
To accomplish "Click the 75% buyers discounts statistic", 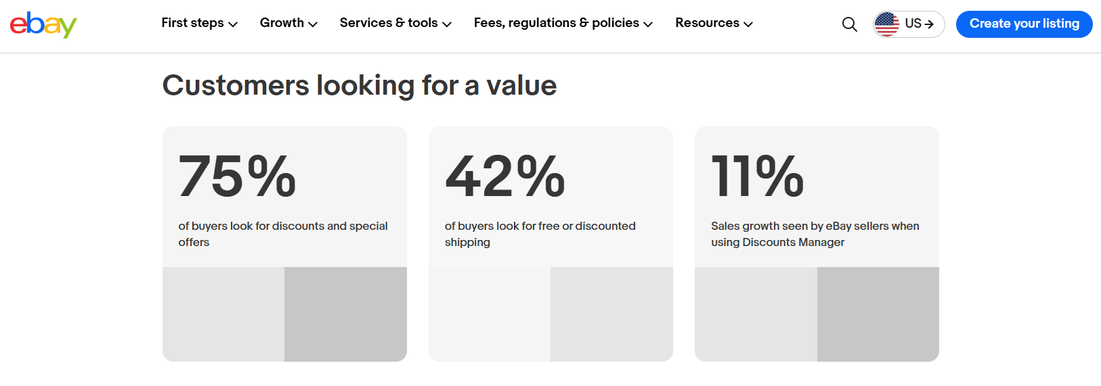I will [x=237, y=176].
